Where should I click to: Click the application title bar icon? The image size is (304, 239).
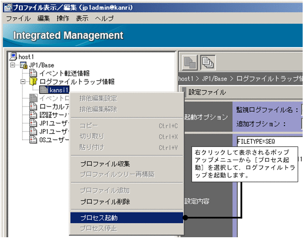8,8
